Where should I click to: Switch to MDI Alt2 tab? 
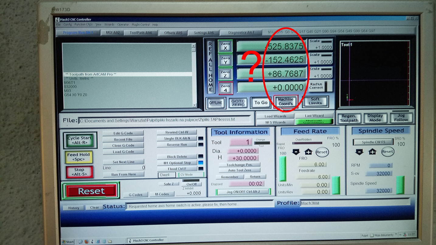coord(113,33)
